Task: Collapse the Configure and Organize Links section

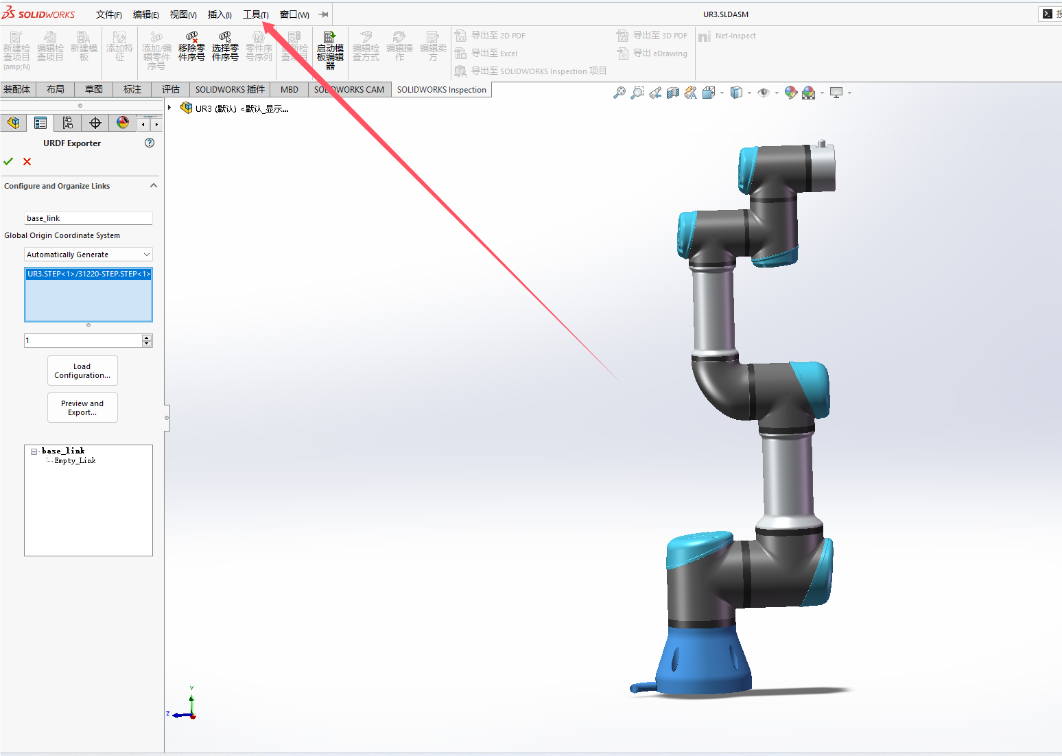Action: point(154,185)
